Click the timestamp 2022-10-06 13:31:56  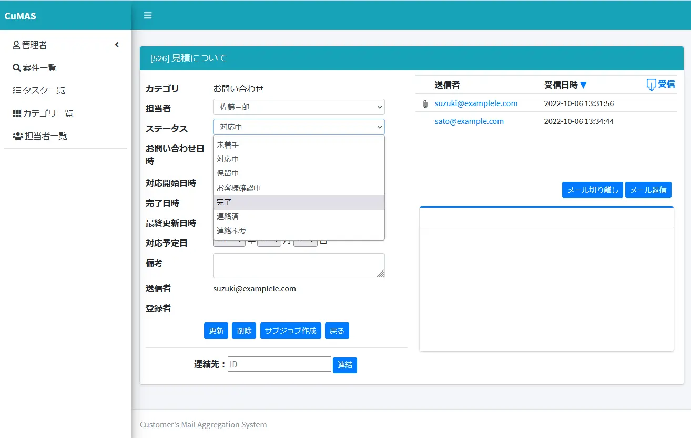(579, 103)
